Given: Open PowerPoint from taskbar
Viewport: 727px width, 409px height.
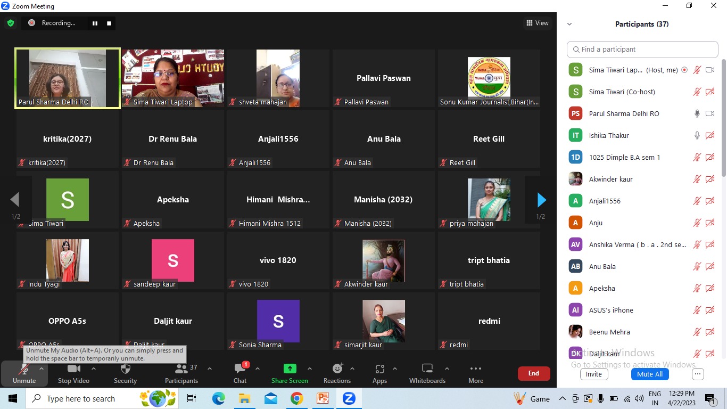Looking at the screenshot, I should point(323,398).
